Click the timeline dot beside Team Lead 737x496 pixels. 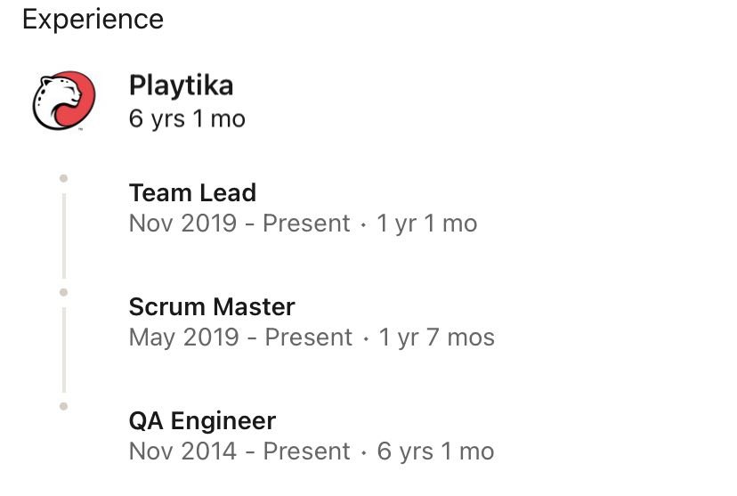coord(63,178)
